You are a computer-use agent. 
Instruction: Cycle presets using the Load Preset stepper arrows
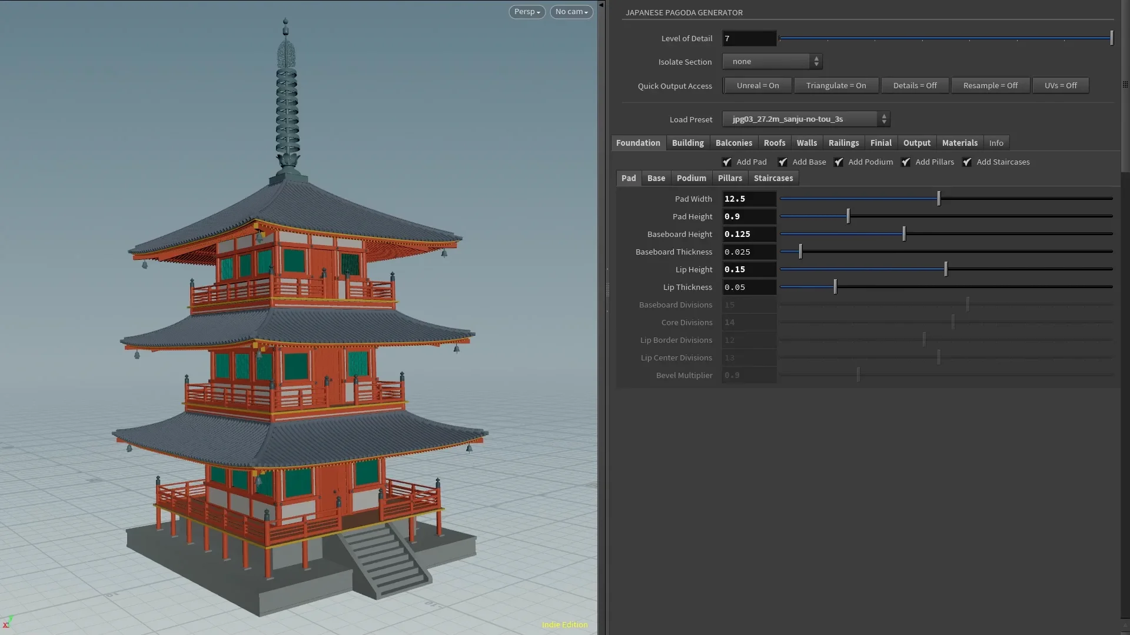point(883,119)
